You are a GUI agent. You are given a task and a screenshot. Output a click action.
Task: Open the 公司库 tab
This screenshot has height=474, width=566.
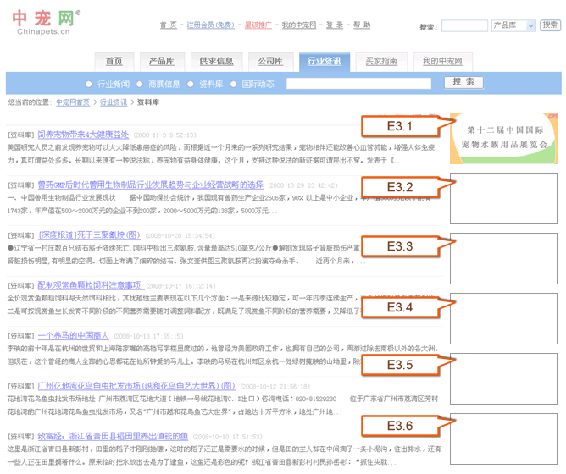tap(270, 62)
